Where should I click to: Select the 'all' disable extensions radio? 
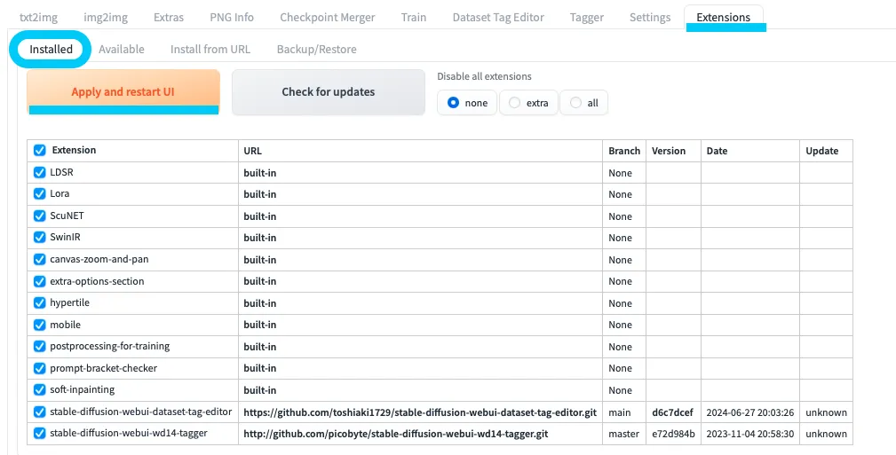click(x=575, y=103)
